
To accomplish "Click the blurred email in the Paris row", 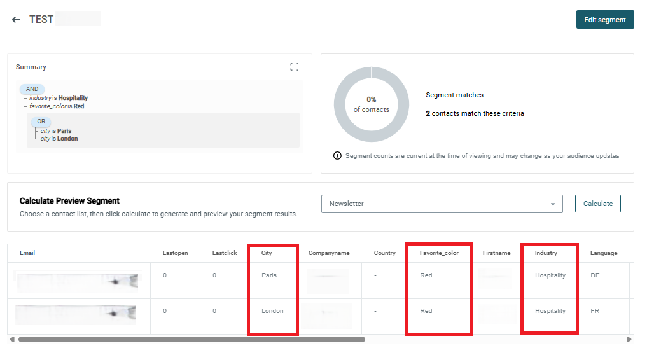I will [77, 281].
